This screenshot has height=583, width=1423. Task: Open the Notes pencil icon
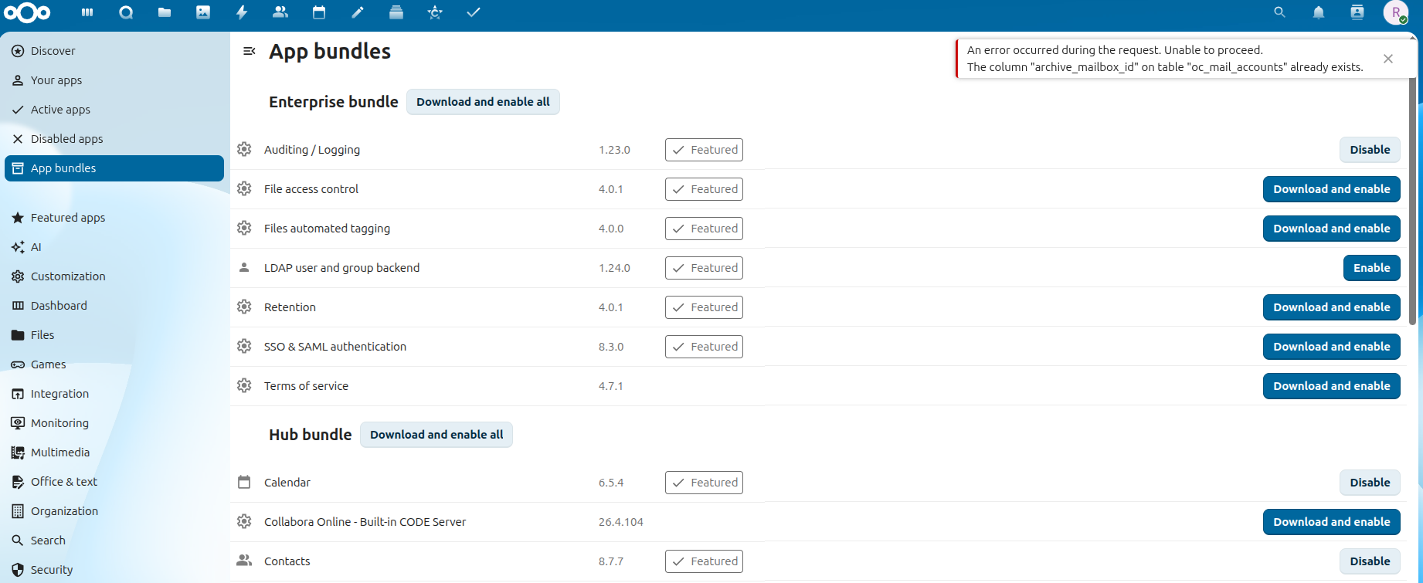358,12
